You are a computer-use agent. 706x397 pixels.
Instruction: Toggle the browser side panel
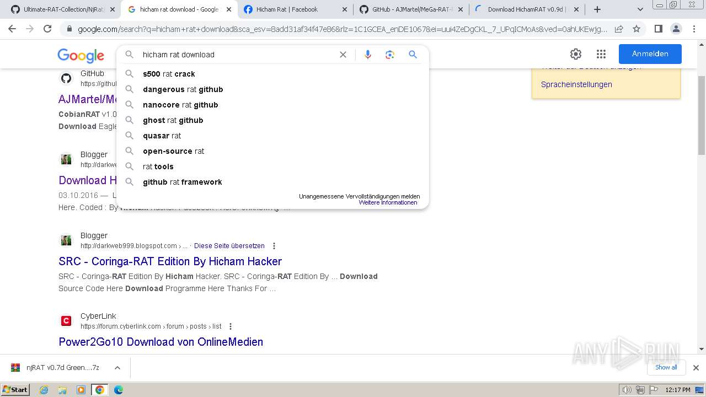tap(658, 29)
